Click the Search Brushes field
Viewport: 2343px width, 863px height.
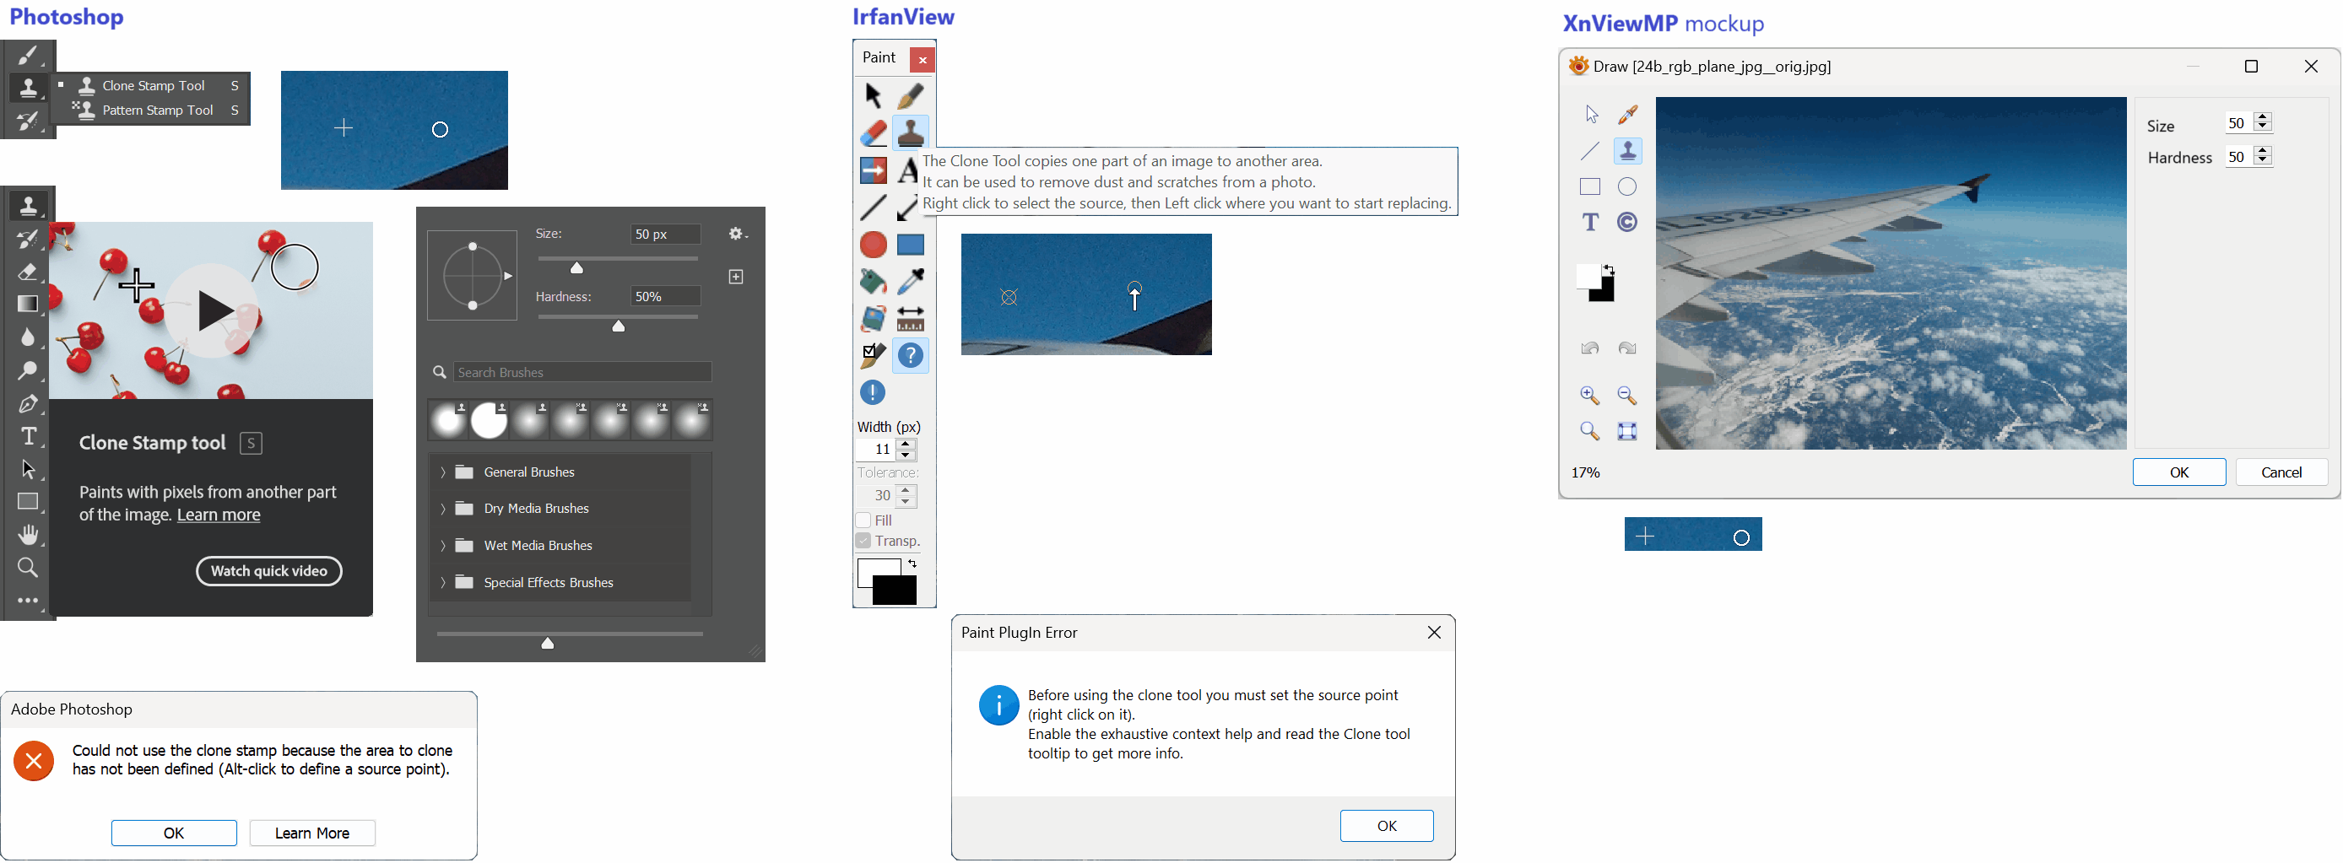582,373
